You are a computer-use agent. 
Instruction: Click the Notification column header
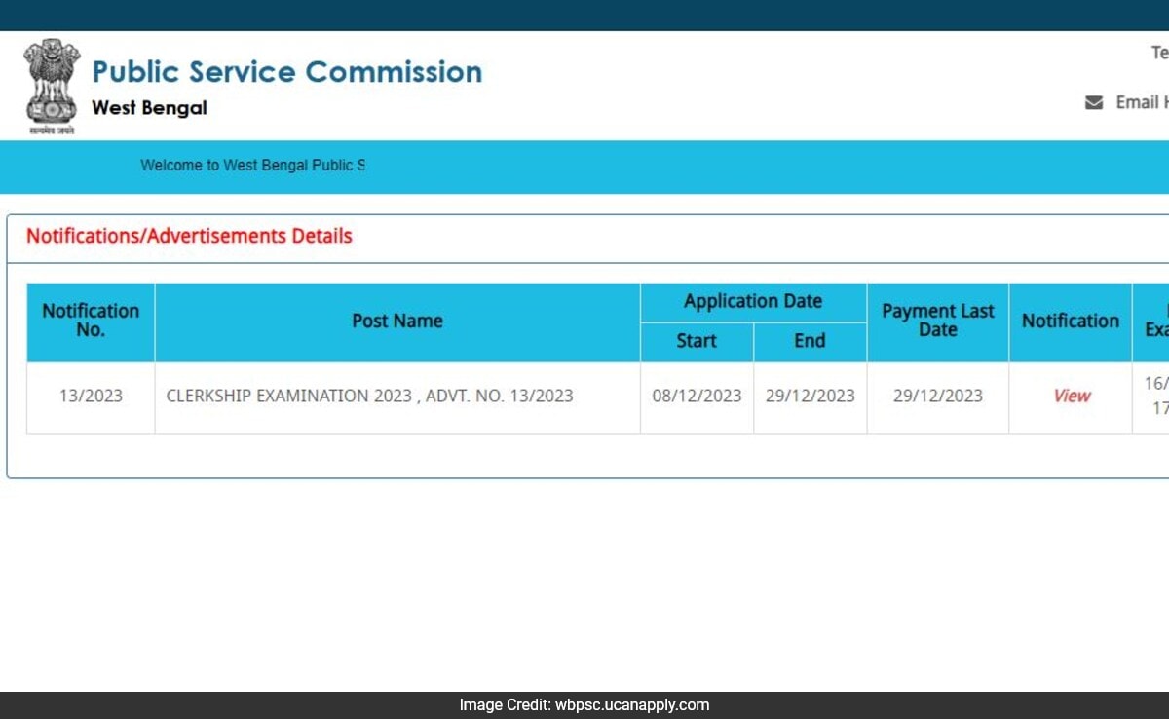(1070, 322)
